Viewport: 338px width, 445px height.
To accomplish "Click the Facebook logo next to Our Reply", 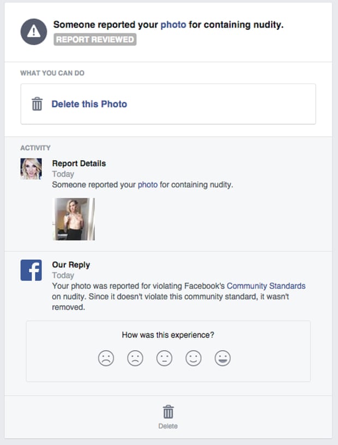I will click(x=31, y=270).
